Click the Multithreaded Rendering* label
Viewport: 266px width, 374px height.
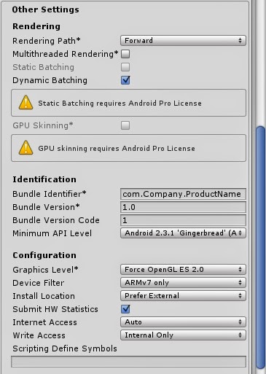pyautogui.click(x=66, y=54)
